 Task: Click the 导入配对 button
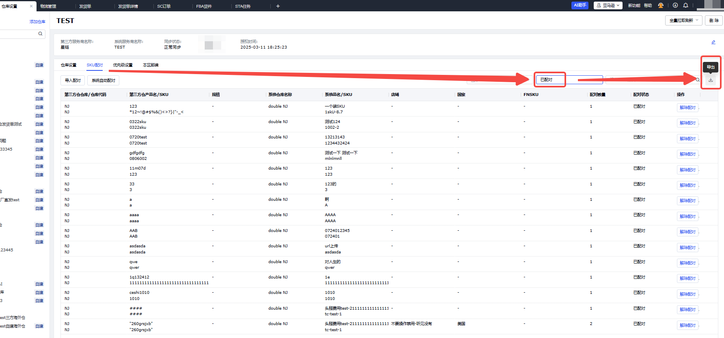point(73,80)
